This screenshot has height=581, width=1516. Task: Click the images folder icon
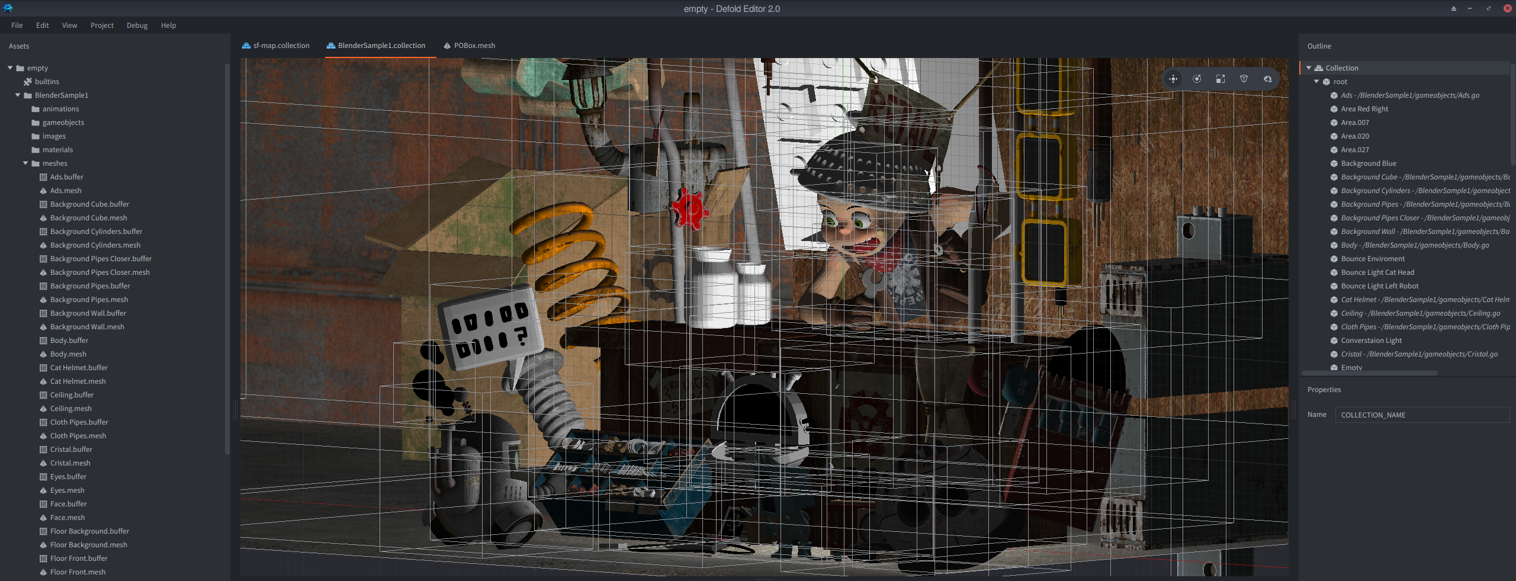[36, 136]
